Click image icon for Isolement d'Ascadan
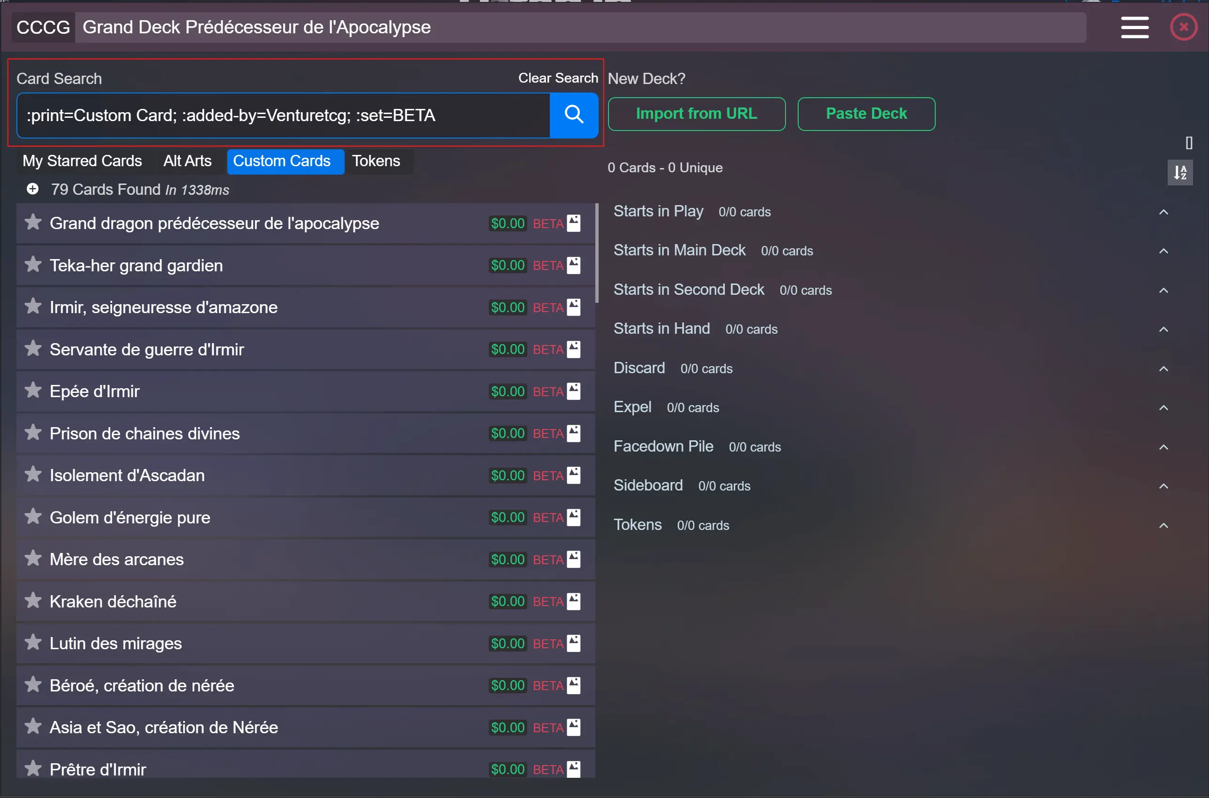 click(x=574, y=476)
